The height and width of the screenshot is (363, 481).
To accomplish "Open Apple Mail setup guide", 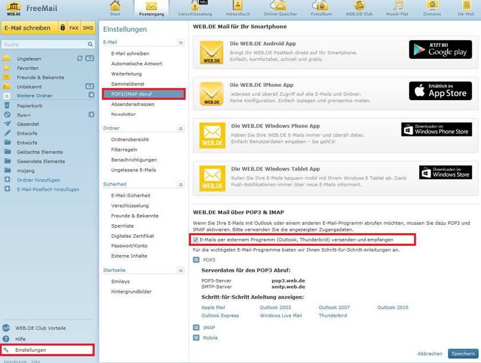I will pyautogui.click(x=213, y=307).
